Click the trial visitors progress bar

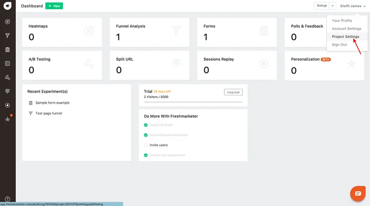(193, 102)
